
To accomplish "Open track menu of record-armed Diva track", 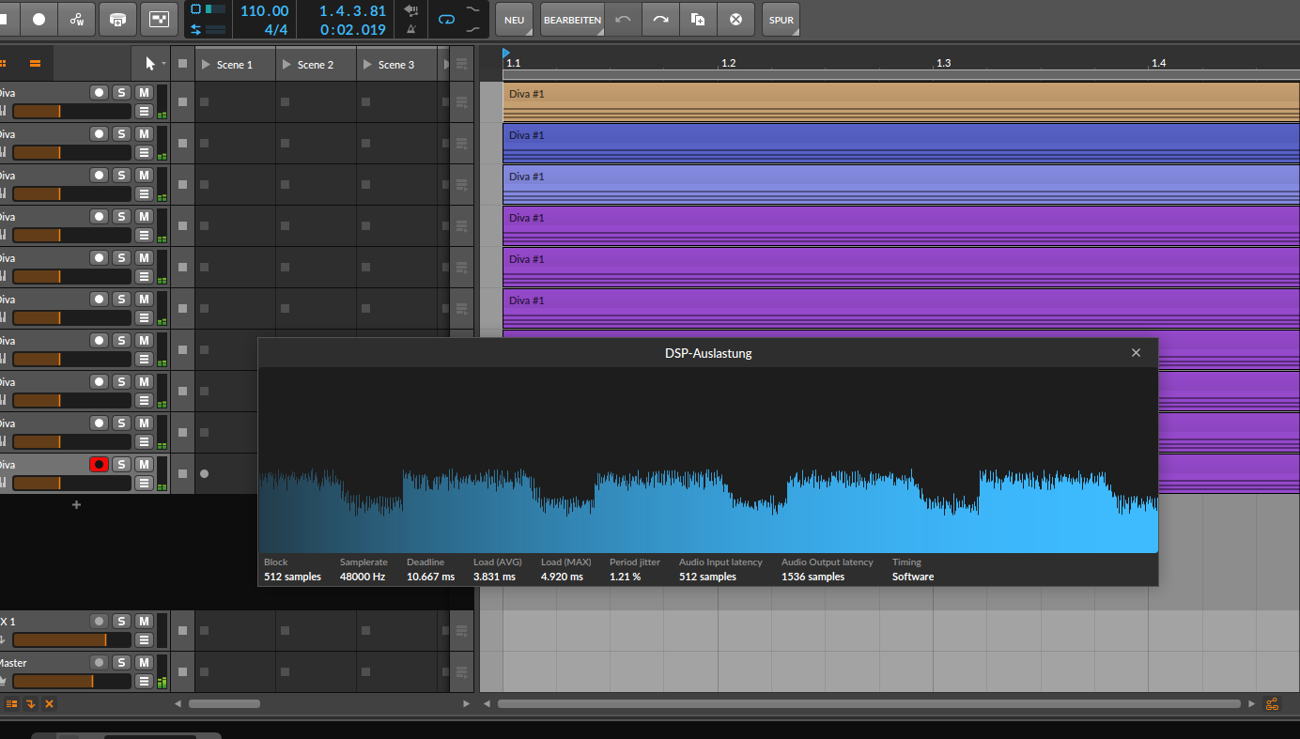I will (x=144, y=483).
